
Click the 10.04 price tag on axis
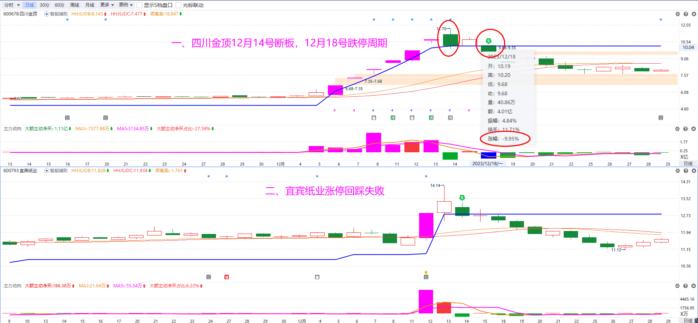coord(688,47)
